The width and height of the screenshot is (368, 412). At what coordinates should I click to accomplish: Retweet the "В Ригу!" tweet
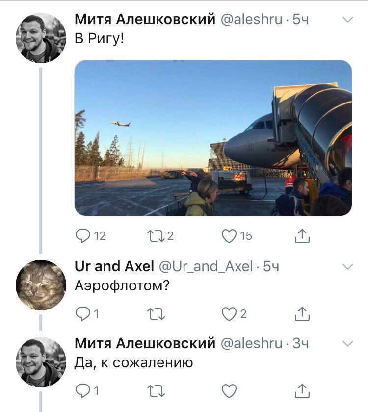pyautogui.click(x=156, y=236)
